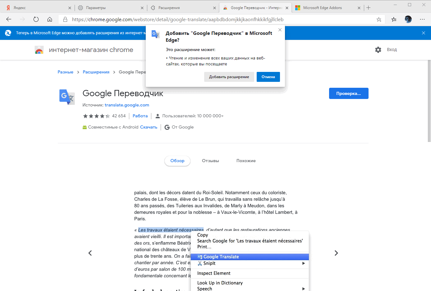Click the dialog permission text about Чтение и изменение
Image resolution: width=431 pixels, height=291 pixels.
click(x=215, y=61)
